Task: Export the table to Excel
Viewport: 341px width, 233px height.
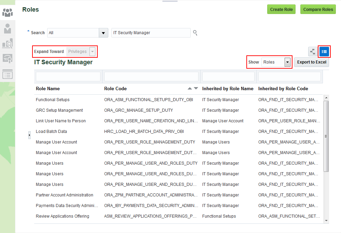Action: [311, 62]
